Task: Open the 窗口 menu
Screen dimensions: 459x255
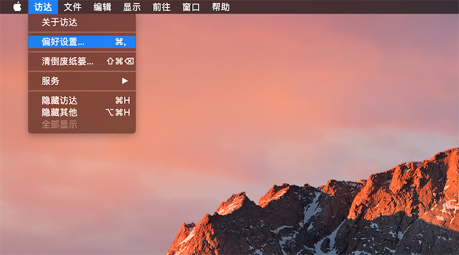Action: point(191,7)
